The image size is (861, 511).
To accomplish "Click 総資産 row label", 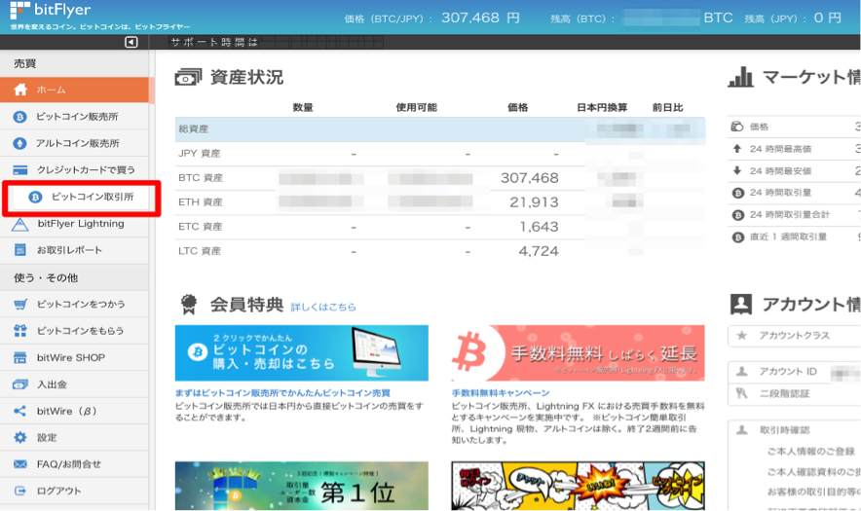I will [x=193, y=129].
